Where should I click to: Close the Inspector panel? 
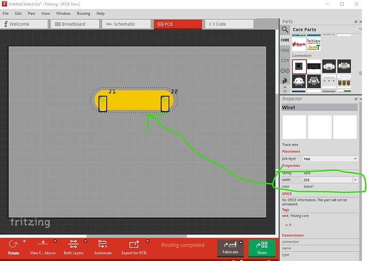tap(361, 99)
